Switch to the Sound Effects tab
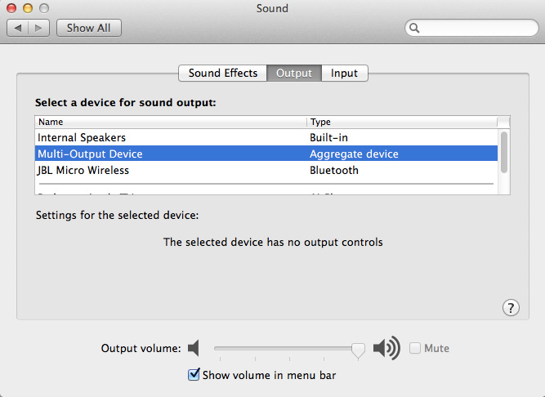Screen dimensions: 545x397 tap(222, 73)
